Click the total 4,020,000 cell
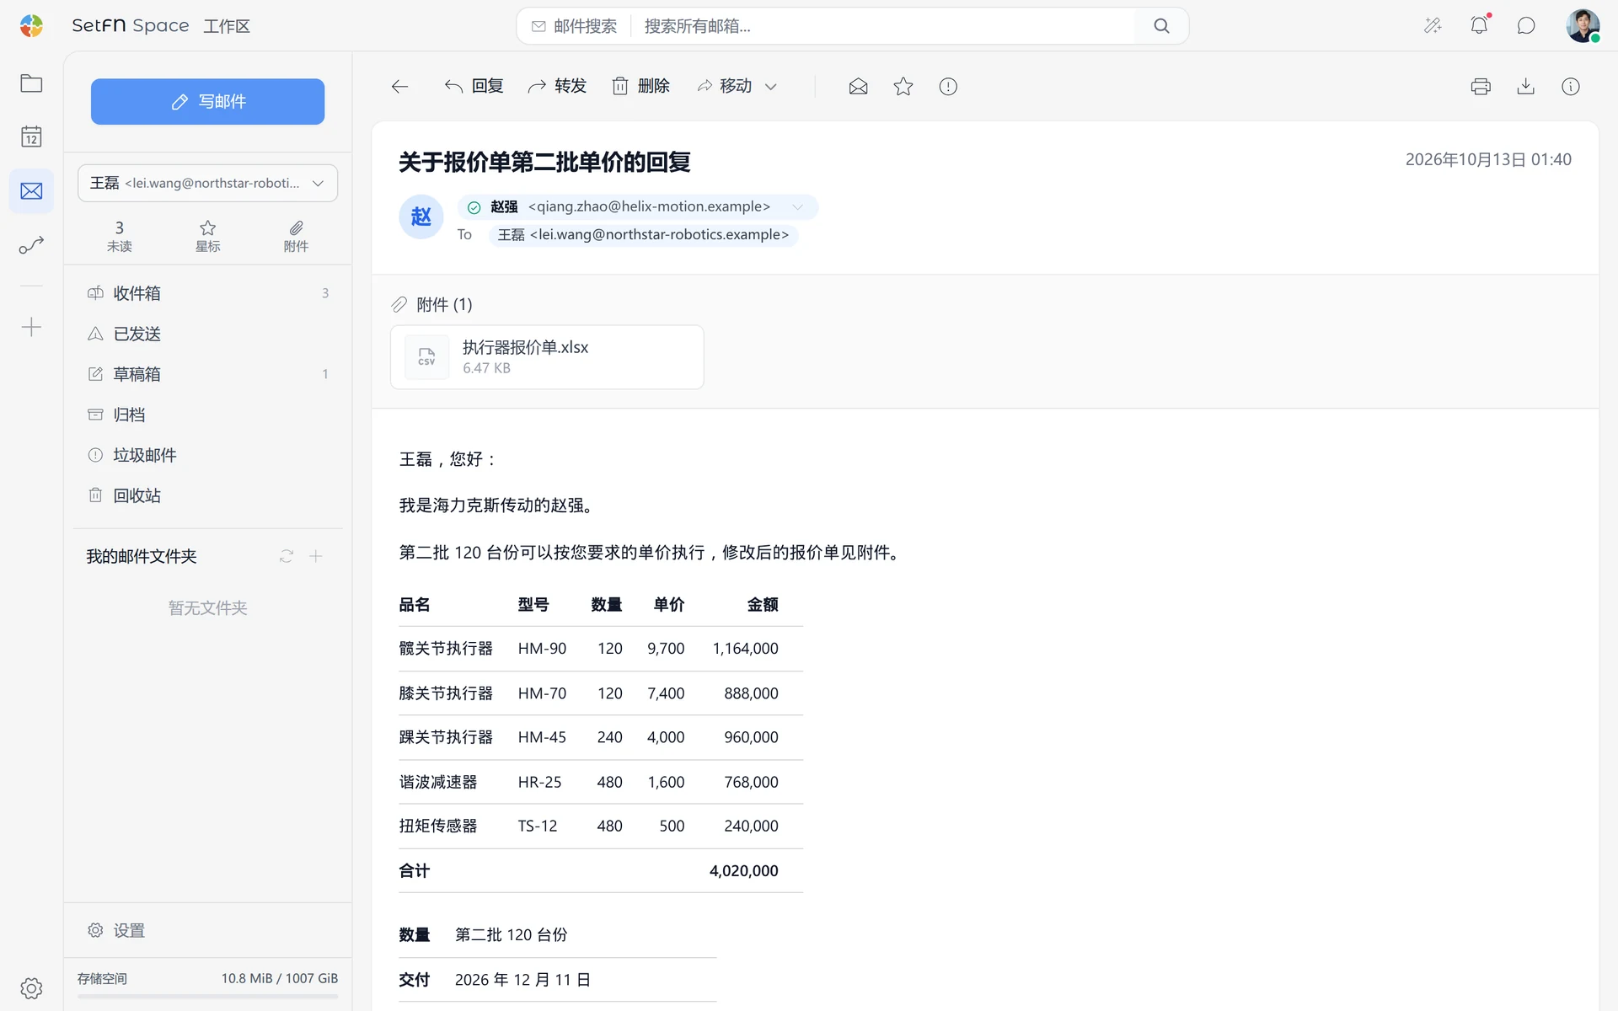Viewport: 1618px width, 1011px height. tap(743, 871)
